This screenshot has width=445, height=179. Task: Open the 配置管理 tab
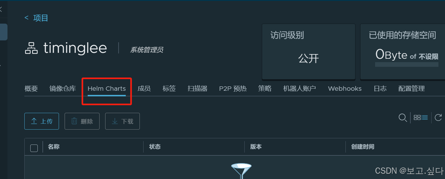(x=412, y=89)
